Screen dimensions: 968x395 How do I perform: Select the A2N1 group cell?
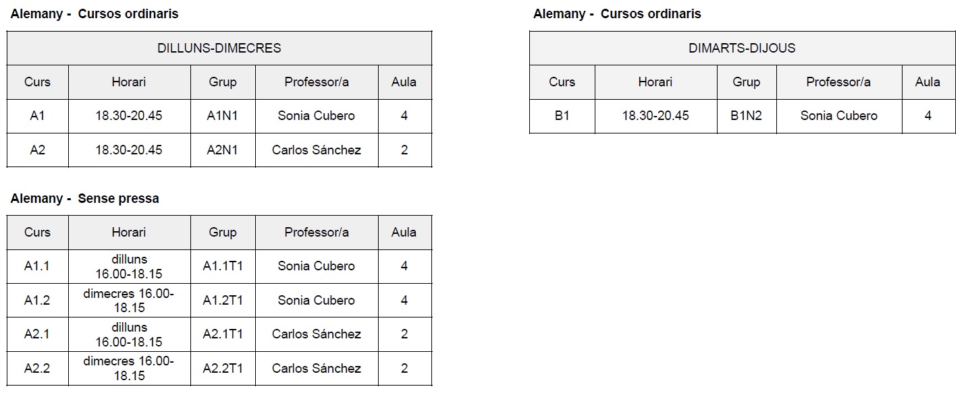[223, 150]
